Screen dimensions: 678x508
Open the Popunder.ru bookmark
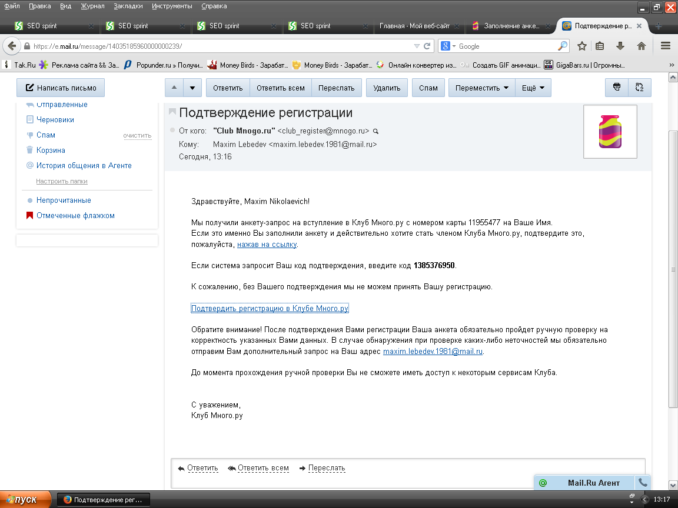click(x=163, y=65)
